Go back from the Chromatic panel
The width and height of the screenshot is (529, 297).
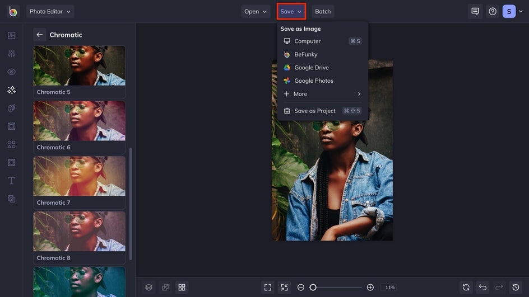39,35
